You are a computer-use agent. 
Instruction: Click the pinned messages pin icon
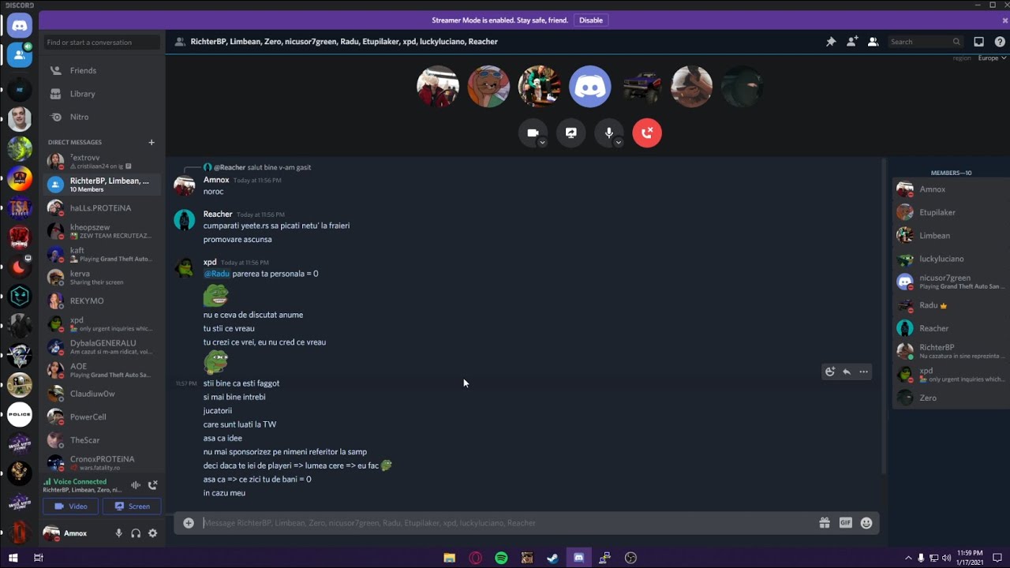tap(831, 42)
